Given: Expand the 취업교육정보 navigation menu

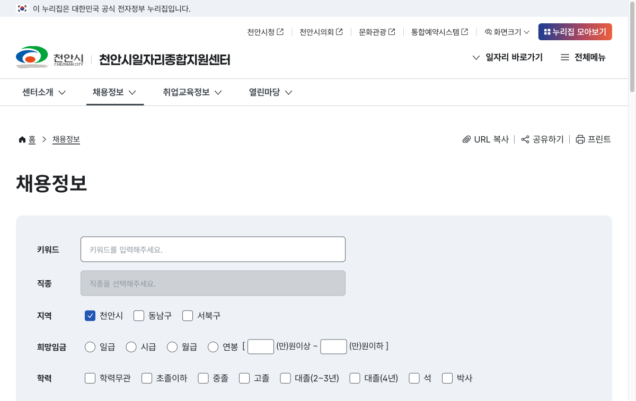Looking at the screenshot, I should tap(192, 92).
